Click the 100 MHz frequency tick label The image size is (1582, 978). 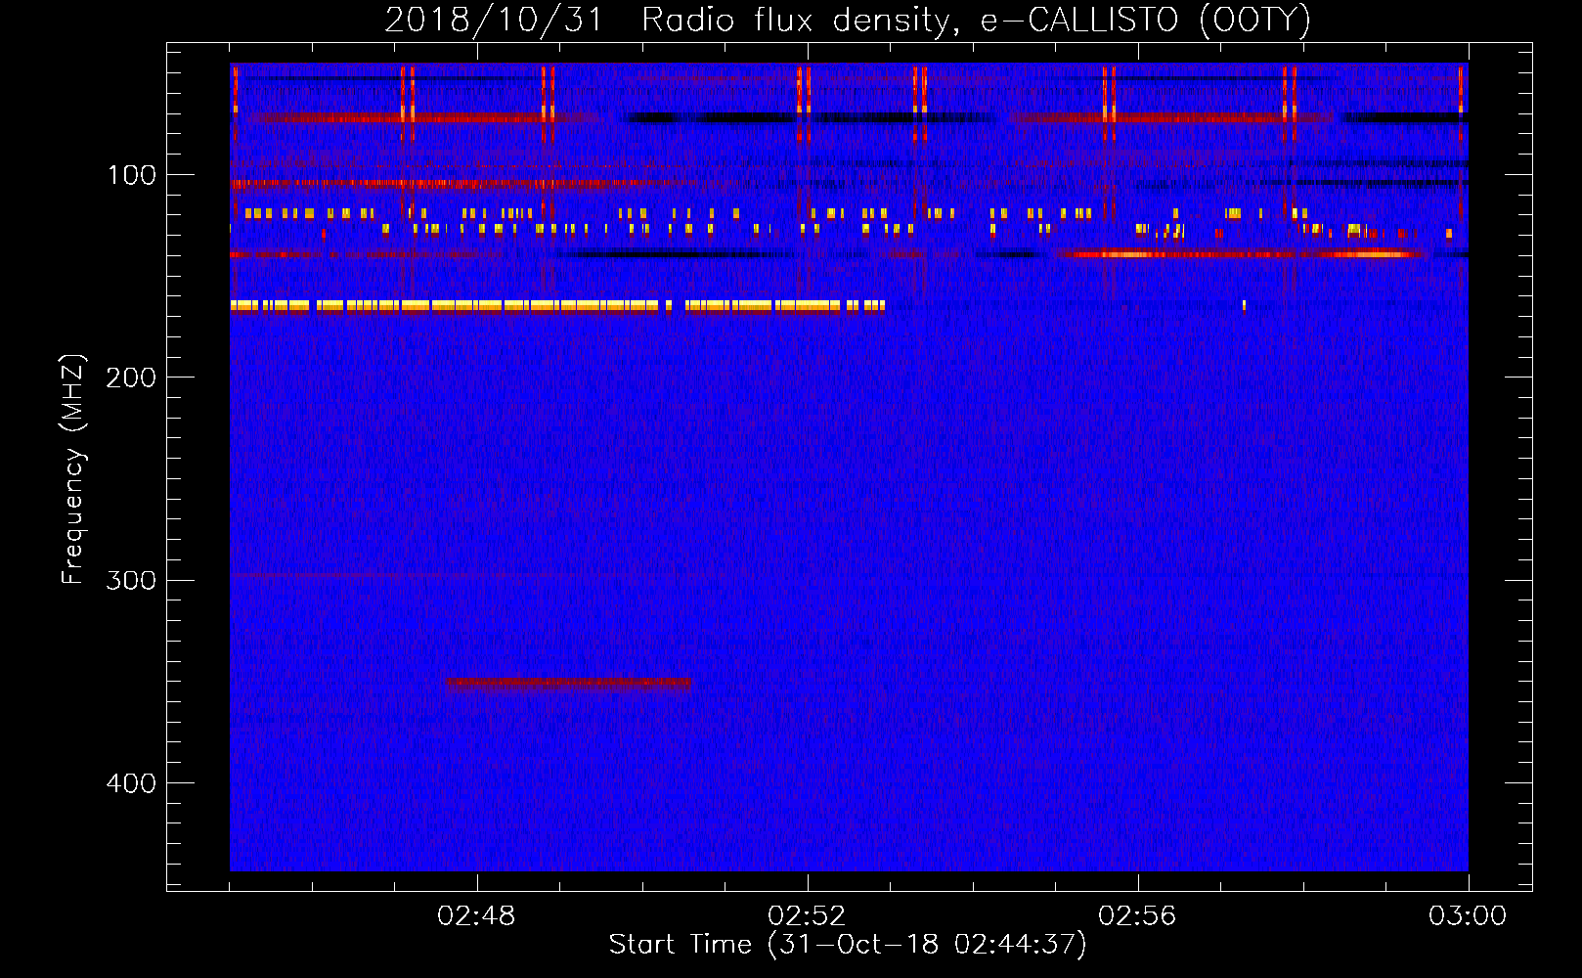(132, 175)
